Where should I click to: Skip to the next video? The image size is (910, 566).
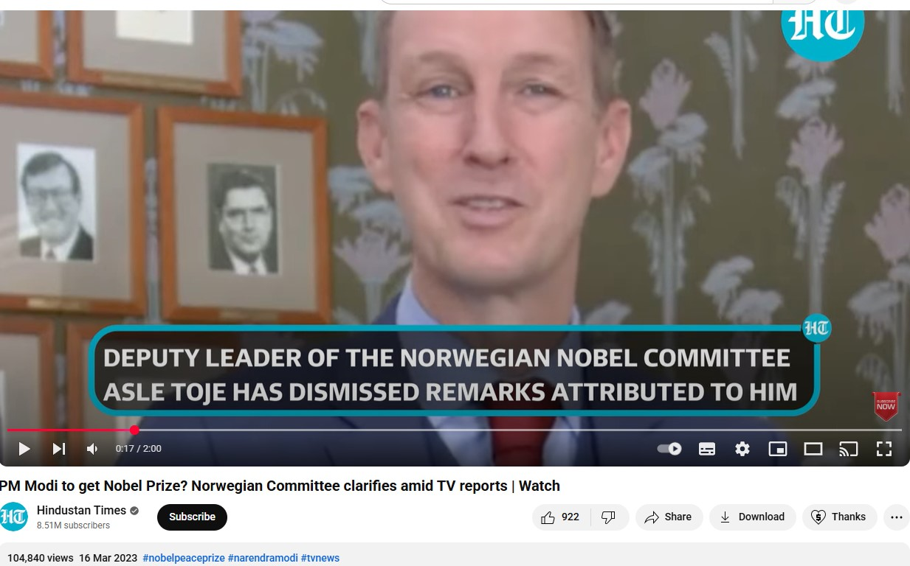(59, 449)
